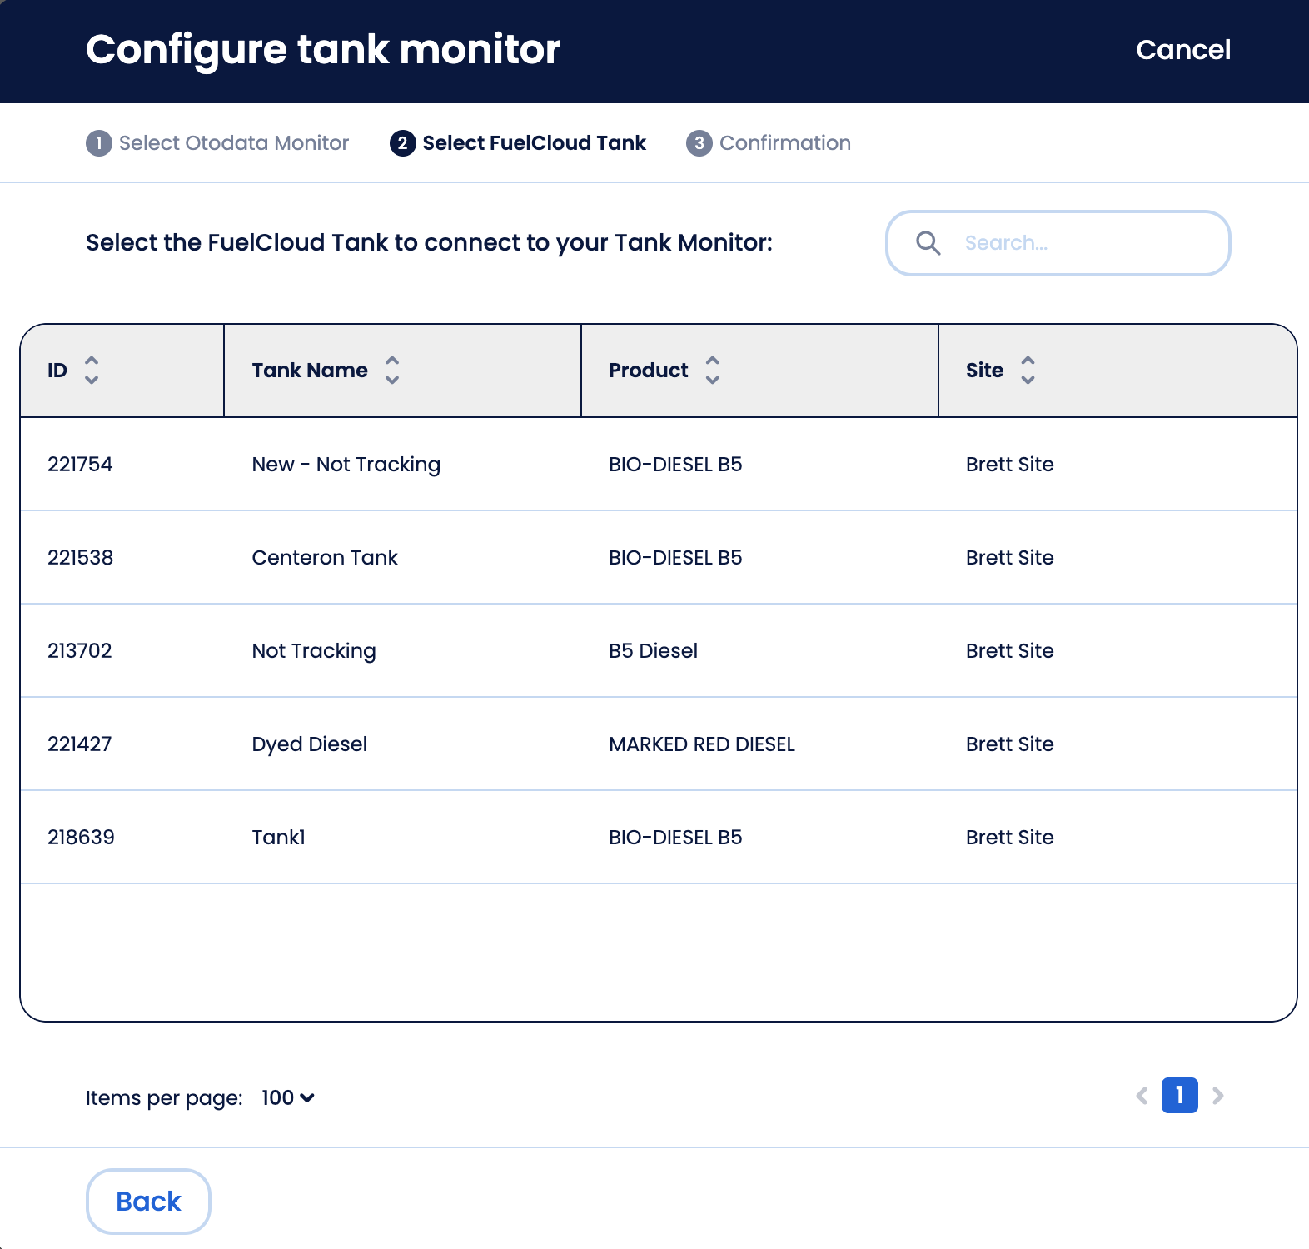Select tank ID 213702

pos(80,651)
